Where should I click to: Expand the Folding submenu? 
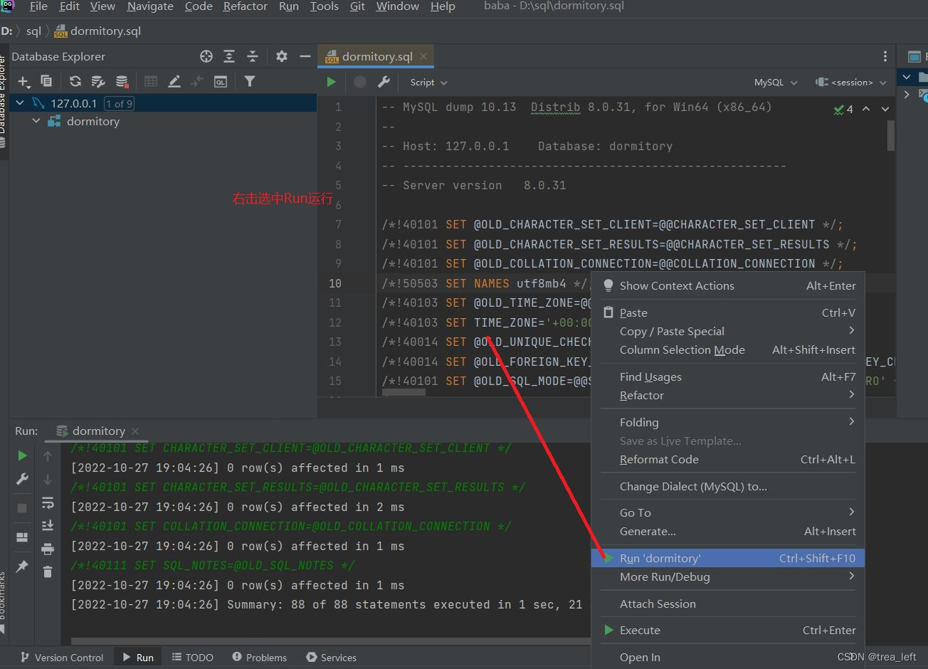[728, 422]
